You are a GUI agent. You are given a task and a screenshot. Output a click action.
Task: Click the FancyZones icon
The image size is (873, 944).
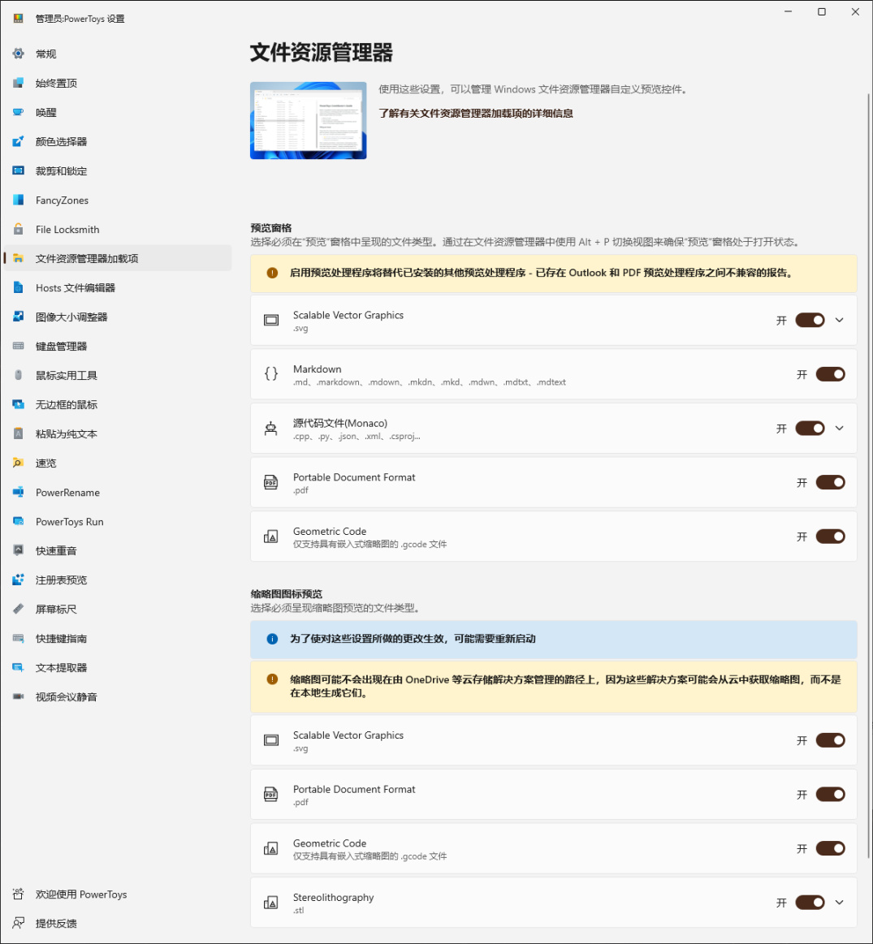coord(18,200)
